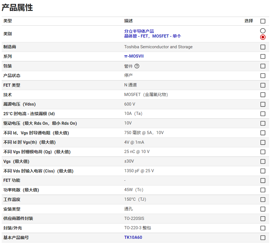276x247 pixels.
Task: Tick the 包装 row checkbox
Action: (263, 66)
